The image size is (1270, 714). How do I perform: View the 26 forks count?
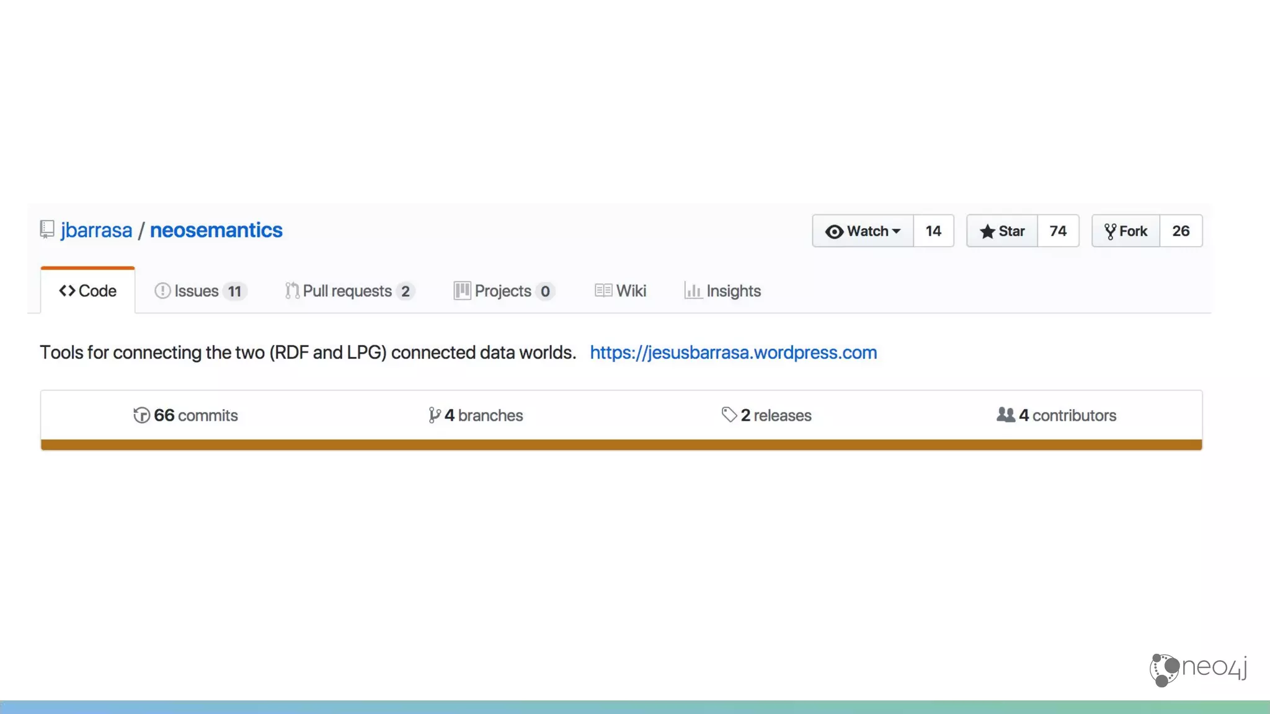(1181, 231)
